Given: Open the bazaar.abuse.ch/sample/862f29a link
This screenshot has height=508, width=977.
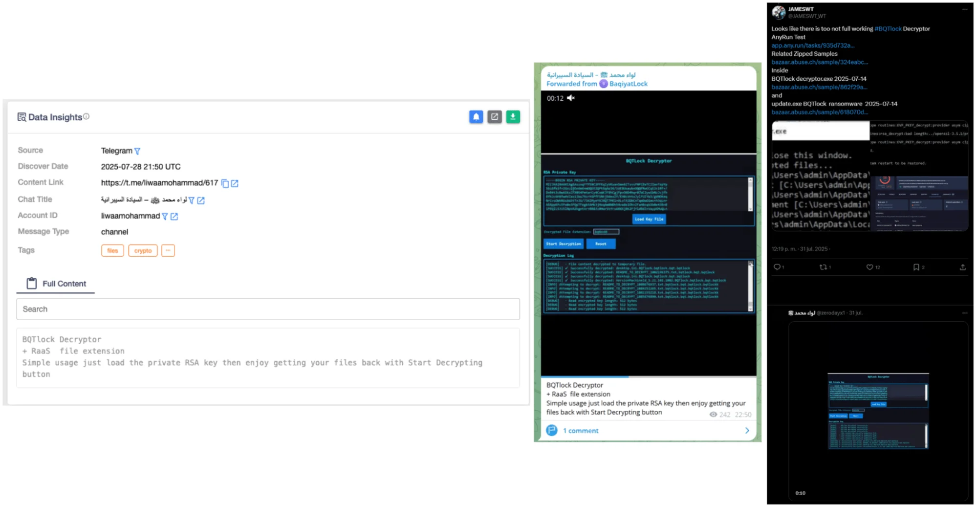Looking at the screenshot, I should [x=819, y=87].
